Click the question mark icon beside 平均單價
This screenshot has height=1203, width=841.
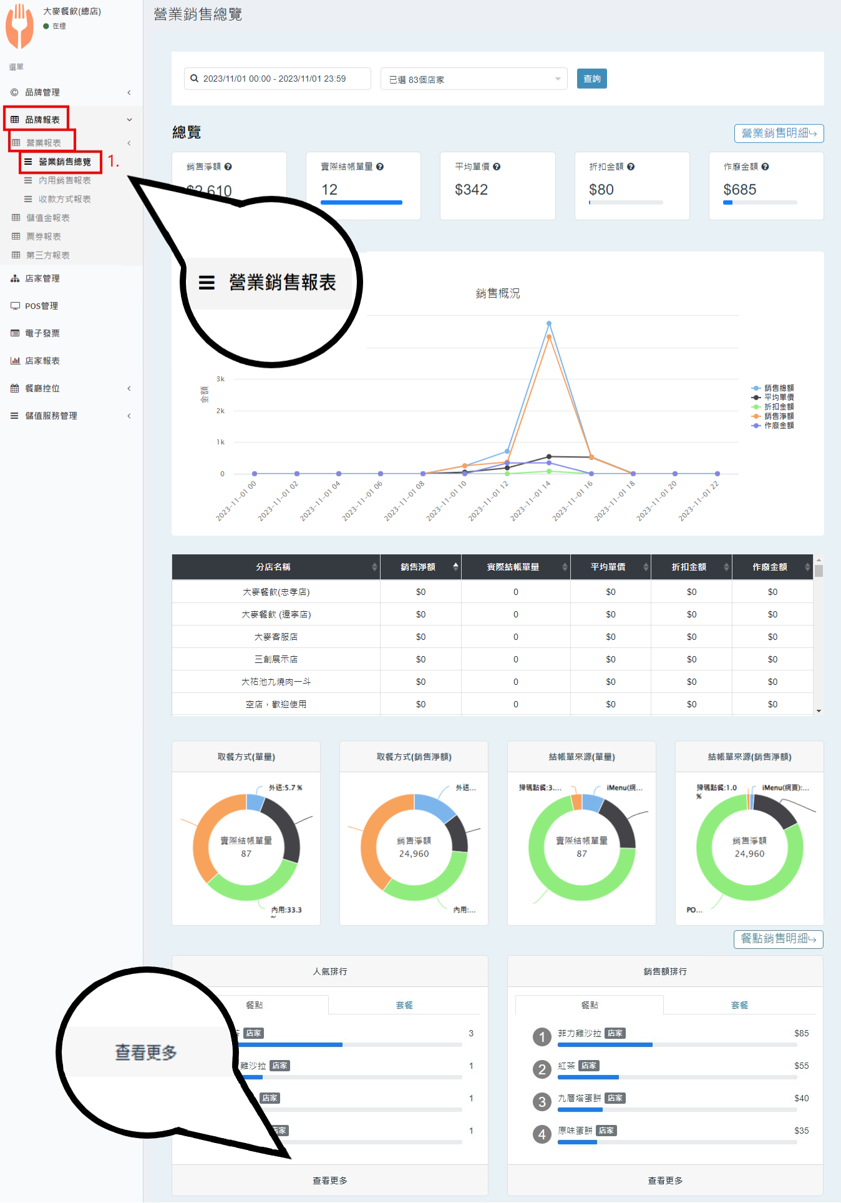pyautogui.click(x=497, y=167)
